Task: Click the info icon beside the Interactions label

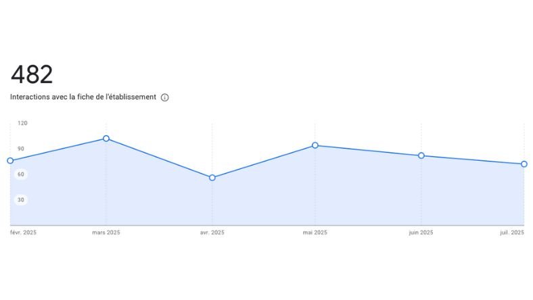Action: click(164, 97)
